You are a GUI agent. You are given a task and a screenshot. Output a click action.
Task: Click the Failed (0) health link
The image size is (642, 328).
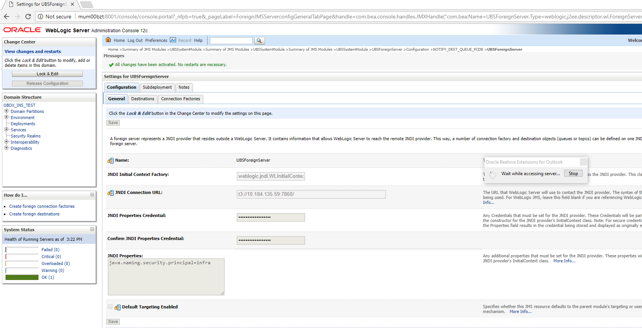click(x=50, y=250)
